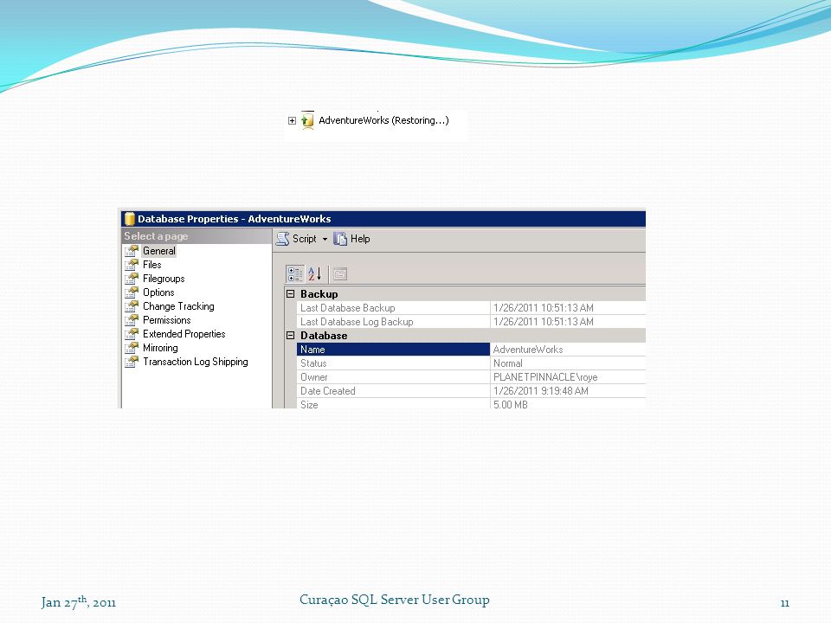Open the Extended Properties page
The image size is (831, 623).
pyautogui.click(x=184, y=334)
